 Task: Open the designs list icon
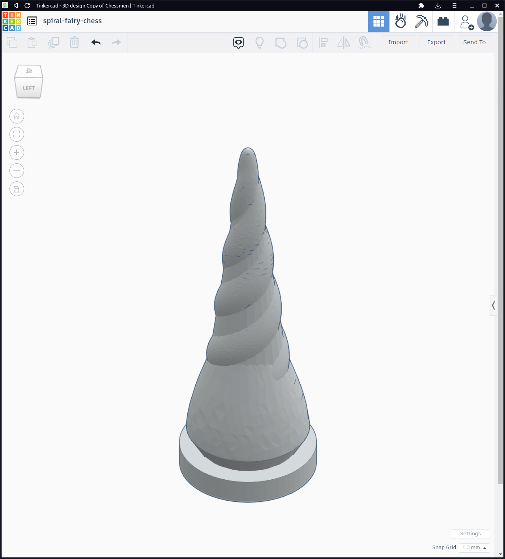tap(32, 21)
